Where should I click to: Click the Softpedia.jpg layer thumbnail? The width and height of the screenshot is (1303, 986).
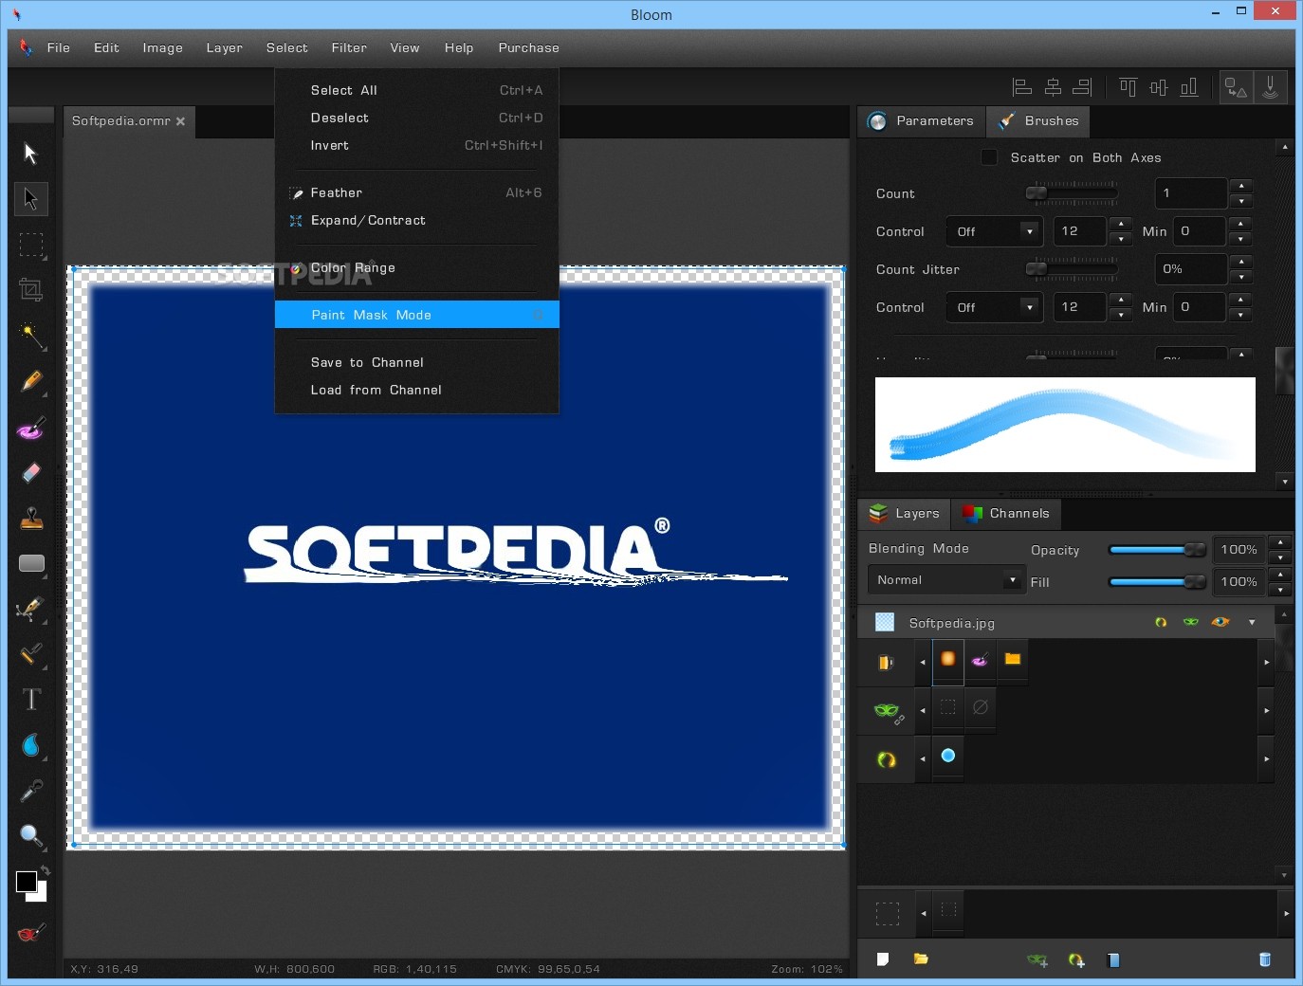point(885,622)
